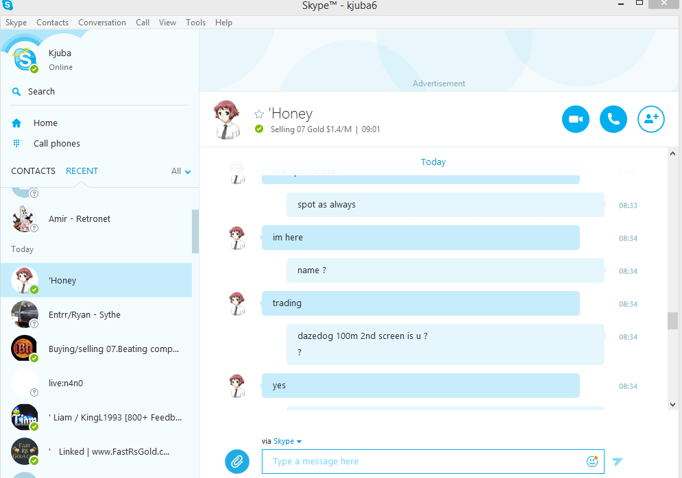Click the contact list scrollbar thumb
The height and width of the screenshot is (478, 682).
pyautogui.click(x=195, y=231)
